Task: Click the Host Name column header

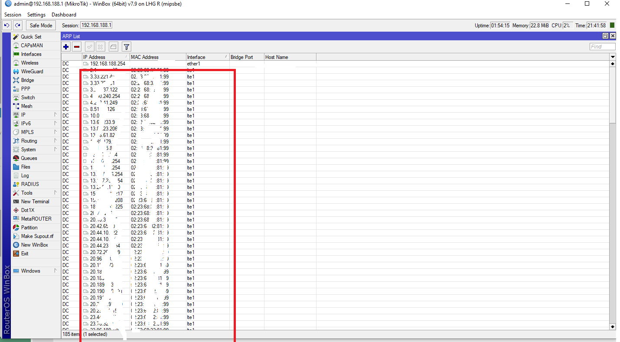Action: [290, 57]
